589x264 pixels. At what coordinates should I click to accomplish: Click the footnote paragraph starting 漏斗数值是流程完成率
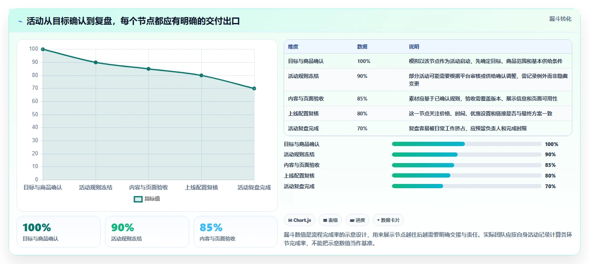[x=428, y=239]
